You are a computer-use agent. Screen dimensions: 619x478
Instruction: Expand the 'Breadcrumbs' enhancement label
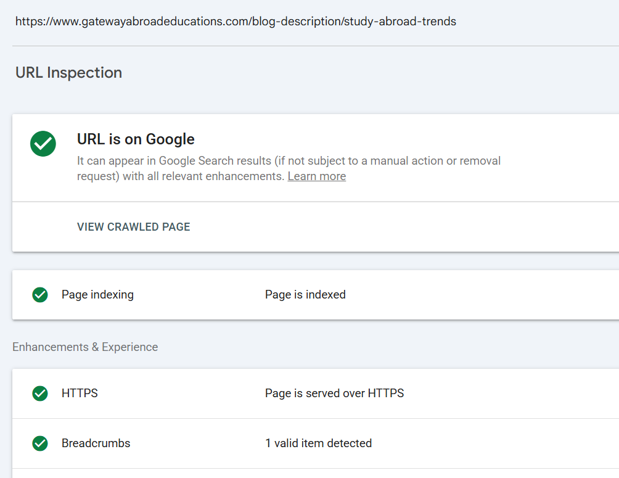coord(96,443)
